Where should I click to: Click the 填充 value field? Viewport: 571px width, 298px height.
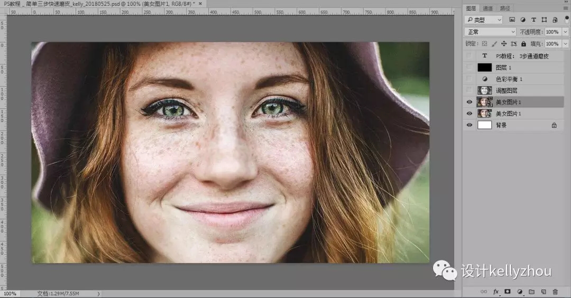(553, 44)
